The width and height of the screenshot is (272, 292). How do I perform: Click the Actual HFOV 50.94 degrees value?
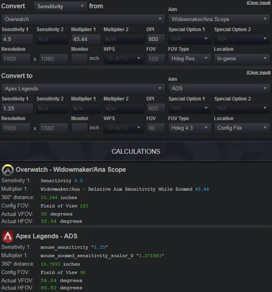[x=61, y=221]
